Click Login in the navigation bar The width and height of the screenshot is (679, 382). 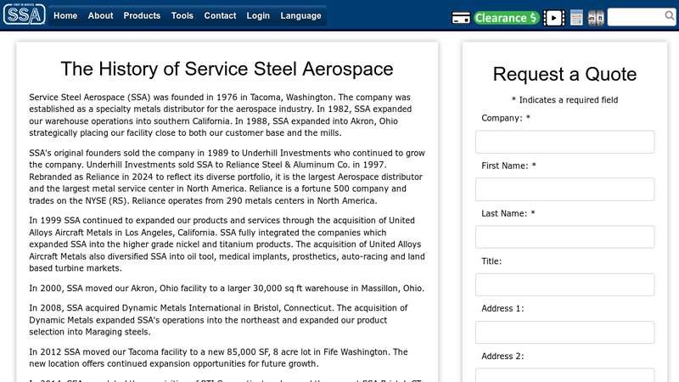click(258, 15)
